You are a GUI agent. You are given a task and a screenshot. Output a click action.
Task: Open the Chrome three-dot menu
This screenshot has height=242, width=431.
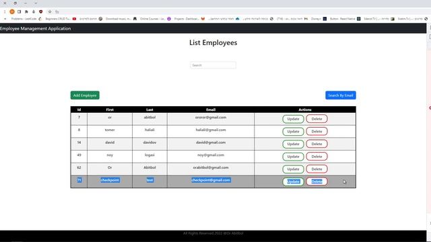tap(5, 12)
